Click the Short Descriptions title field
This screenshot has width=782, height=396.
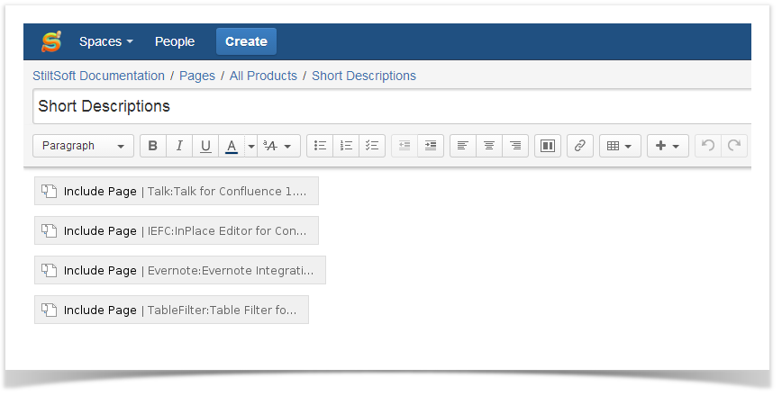(392, 106)
